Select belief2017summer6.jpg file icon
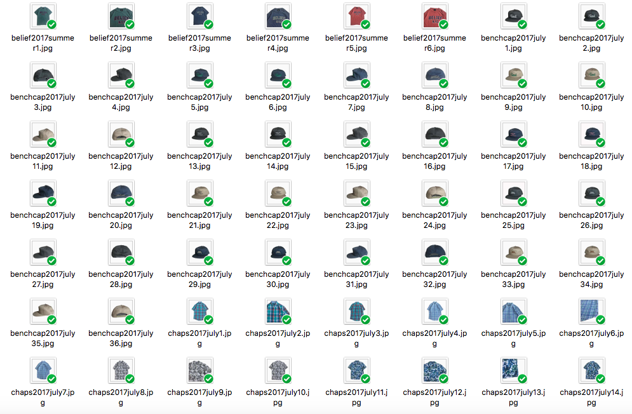632x414 pixels. [x=435, y=16]
